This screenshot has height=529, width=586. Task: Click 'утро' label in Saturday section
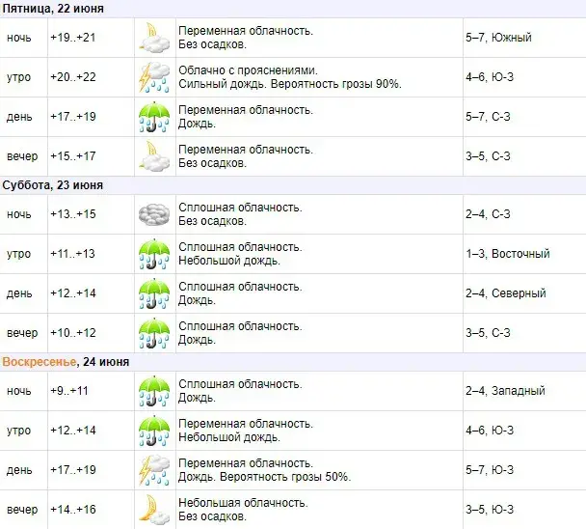click(x=18, y=254)
